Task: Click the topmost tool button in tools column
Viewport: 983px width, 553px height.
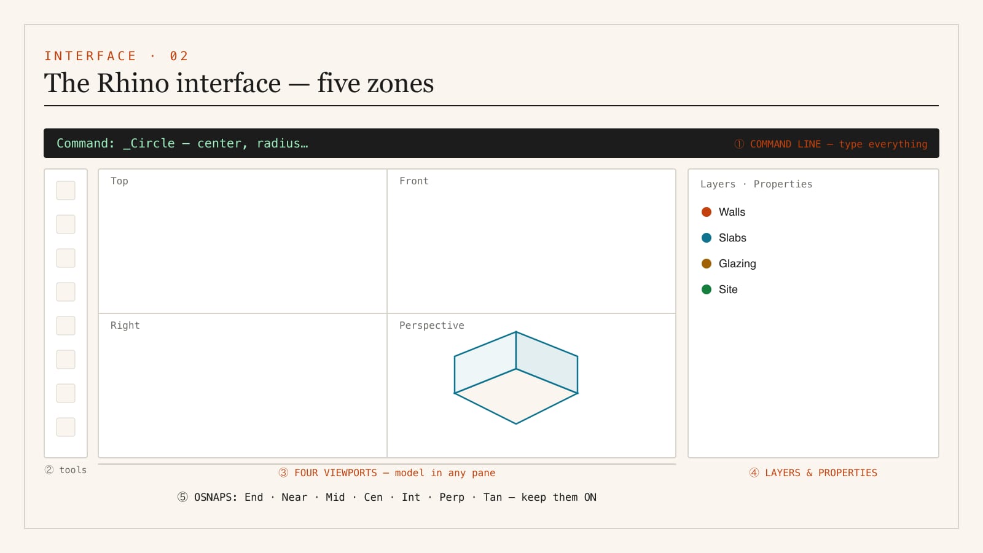Action: click(66, 190)
